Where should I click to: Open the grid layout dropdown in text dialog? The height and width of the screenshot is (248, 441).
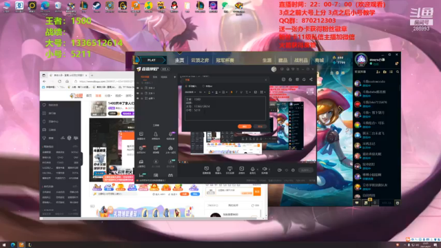click(x=262, y=92)
